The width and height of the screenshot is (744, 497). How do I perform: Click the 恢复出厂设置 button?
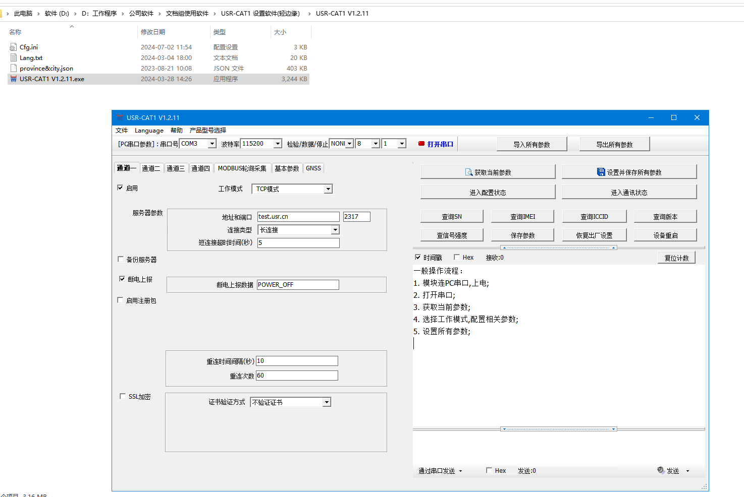tap(594, 235)
